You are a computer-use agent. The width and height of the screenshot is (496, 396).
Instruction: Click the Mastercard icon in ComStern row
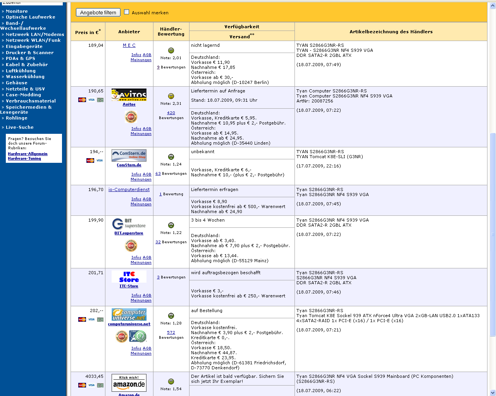click(x=90, y=160)
